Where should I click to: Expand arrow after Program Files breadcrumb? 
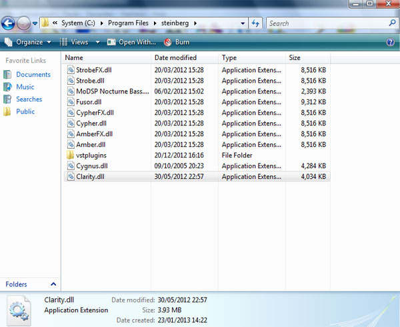coord(155,23)
